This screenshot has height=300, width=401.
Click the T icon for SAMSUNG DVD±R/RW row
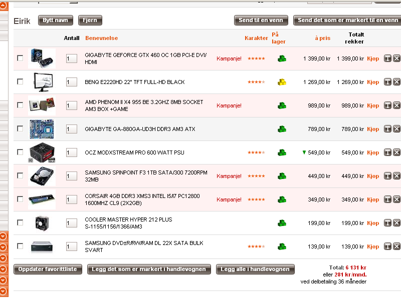tap(387, 246)
